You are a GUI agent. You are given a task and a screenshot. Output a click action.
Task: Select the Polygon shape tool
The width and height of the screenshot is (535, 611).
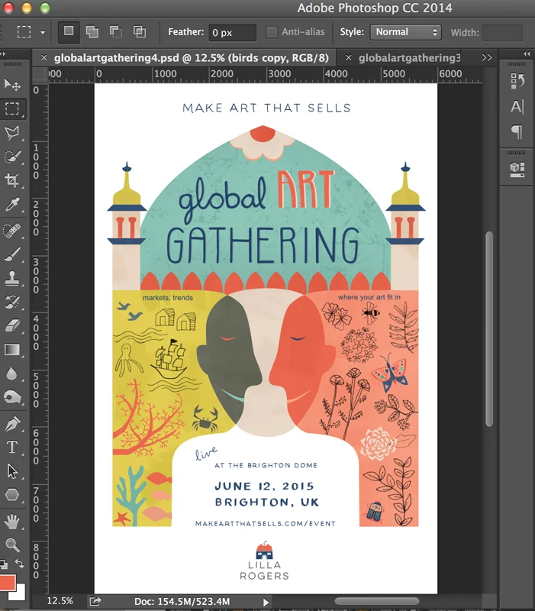pyautogui.click(x=12, y=495)
